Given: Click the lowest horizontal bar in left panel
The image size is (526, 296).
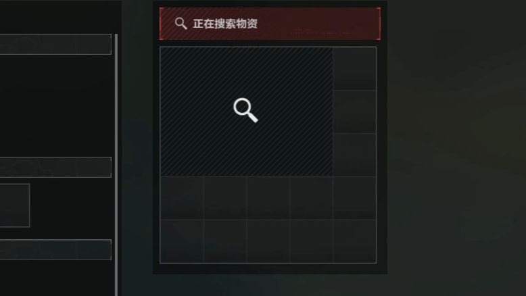Looking at the screenshot, I should pos(55,250).
